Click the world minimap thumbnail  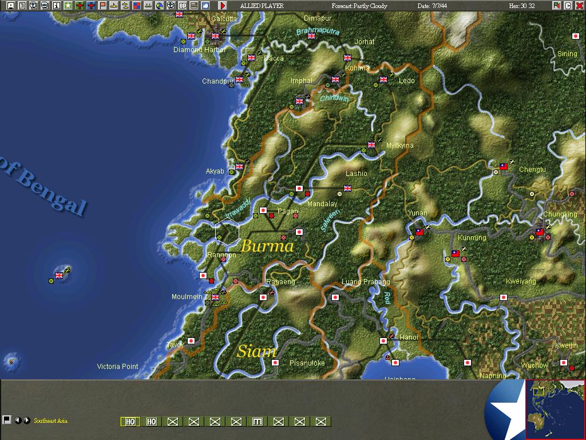click(x=555, y=409)
